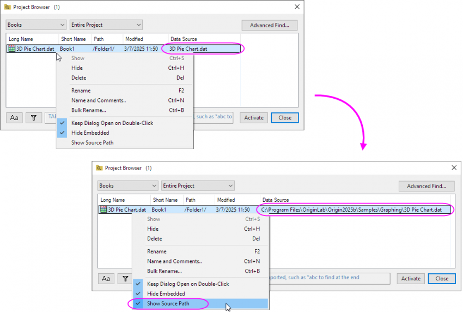The image size is (463, 312).
Task: Click the Activate button in the lower dialog
Action: coord(411,278)
